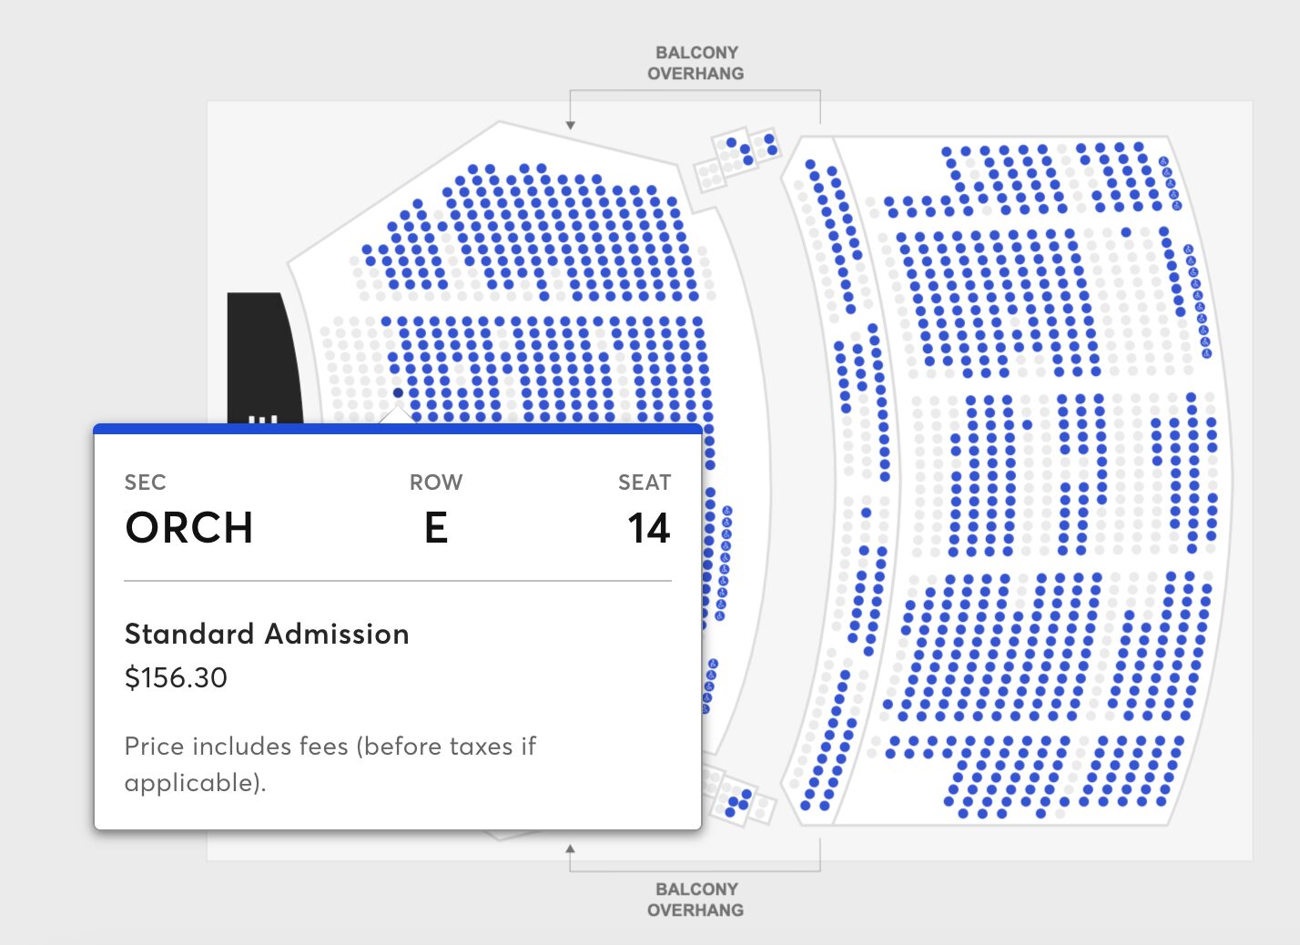
Task: Pick isolated blue seat between middle balcony columns
Action: 1027,424
